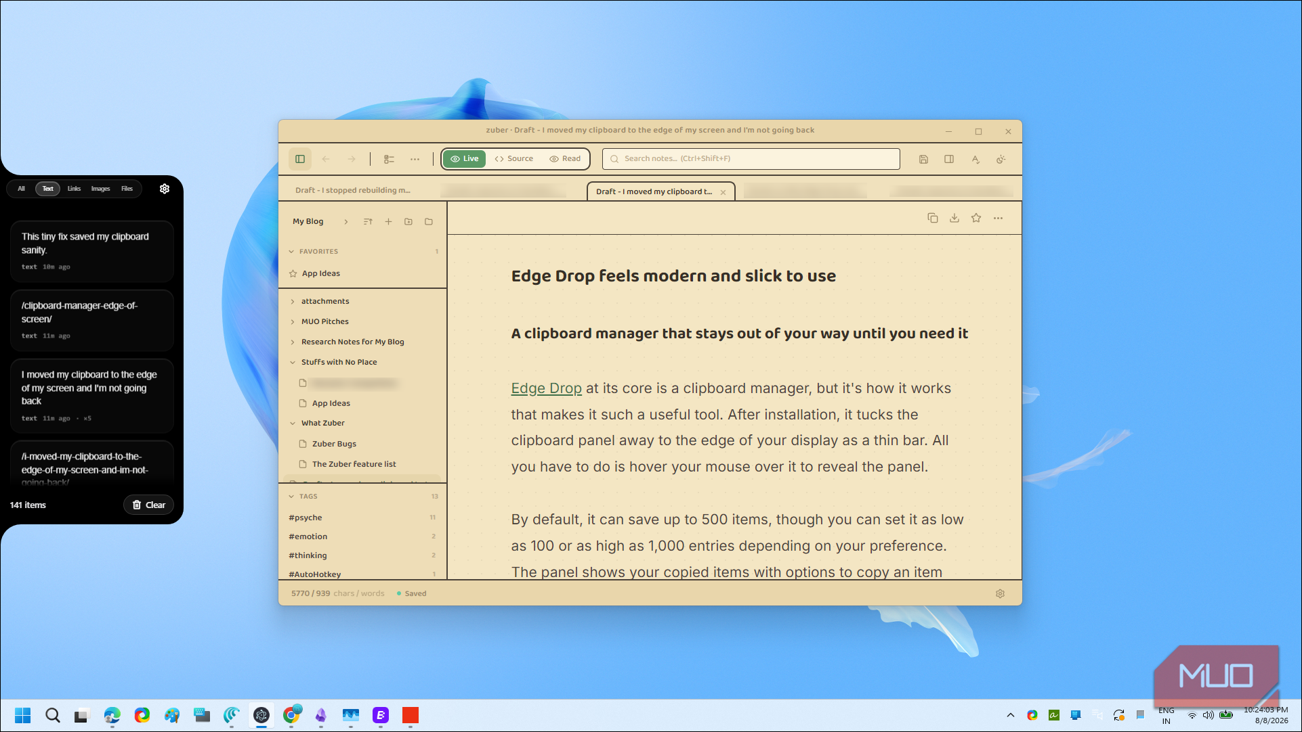Open the font settings icon

click(x=975, y=159)
